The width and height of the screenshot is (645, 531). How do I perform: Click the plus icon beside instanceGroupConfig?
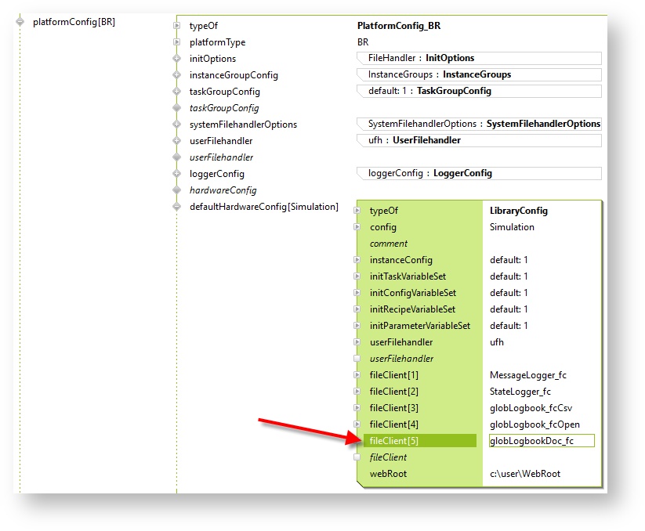click(x=177, y=75)
